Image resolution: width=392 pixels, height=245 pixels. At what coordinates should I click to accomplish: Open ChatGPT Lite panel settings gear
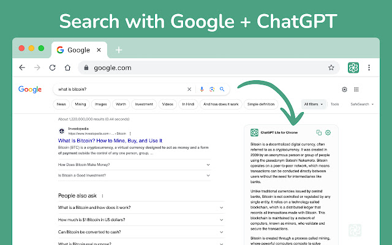328,132
